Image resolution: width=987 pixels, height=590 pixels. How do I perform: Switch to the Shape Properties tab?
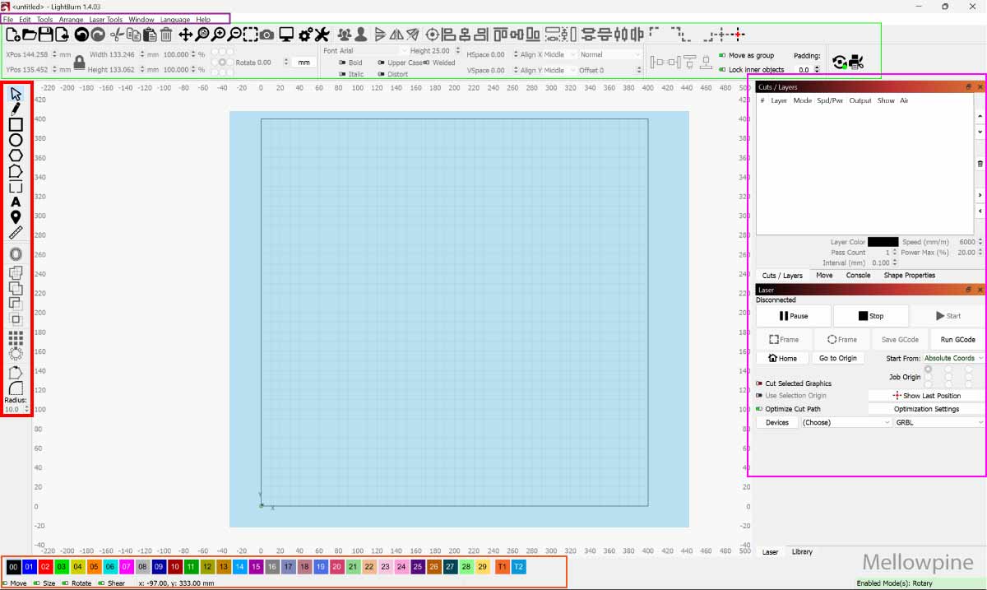tap(909, 276)
